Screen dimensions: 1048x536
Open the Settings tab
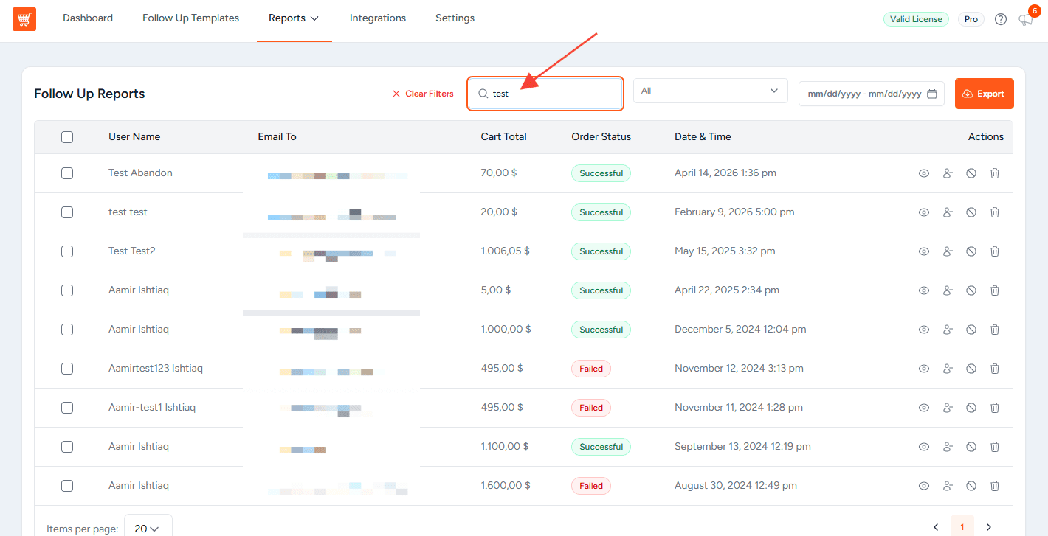tap(455, 18)
